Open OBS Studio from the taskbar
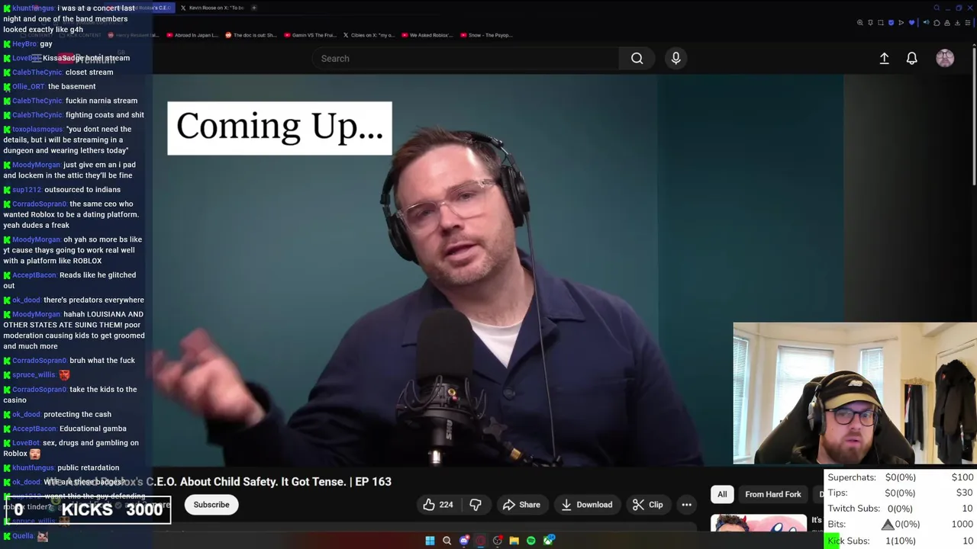This screenshot has width=977, height=549. point(498,541)
